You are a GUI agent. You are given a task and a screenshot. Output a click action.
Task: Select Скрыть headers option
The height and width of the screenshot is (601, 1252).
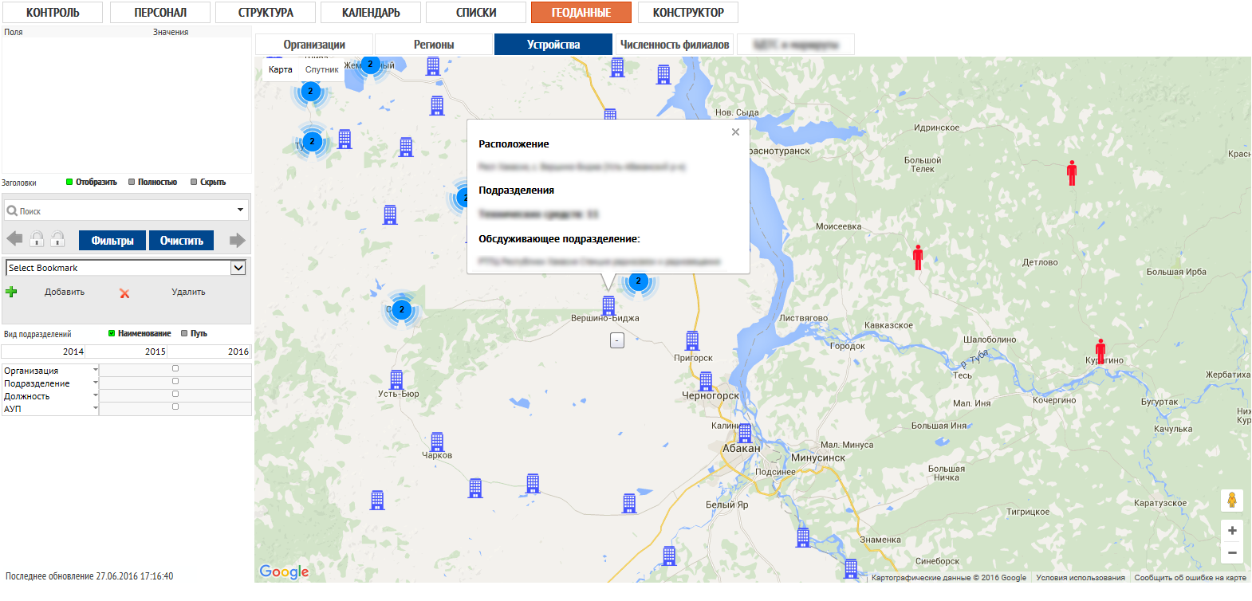point(208,183)
